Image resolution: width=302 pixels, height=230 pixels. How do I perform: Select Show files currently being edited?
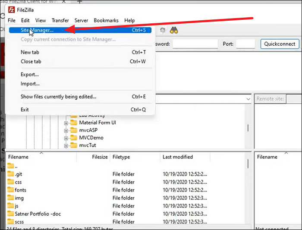[80, 97]
